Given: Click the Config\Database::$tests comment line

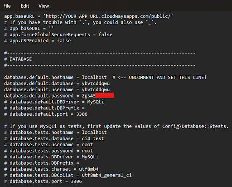Looking at the screenshot, I should (x=116, y=126).
